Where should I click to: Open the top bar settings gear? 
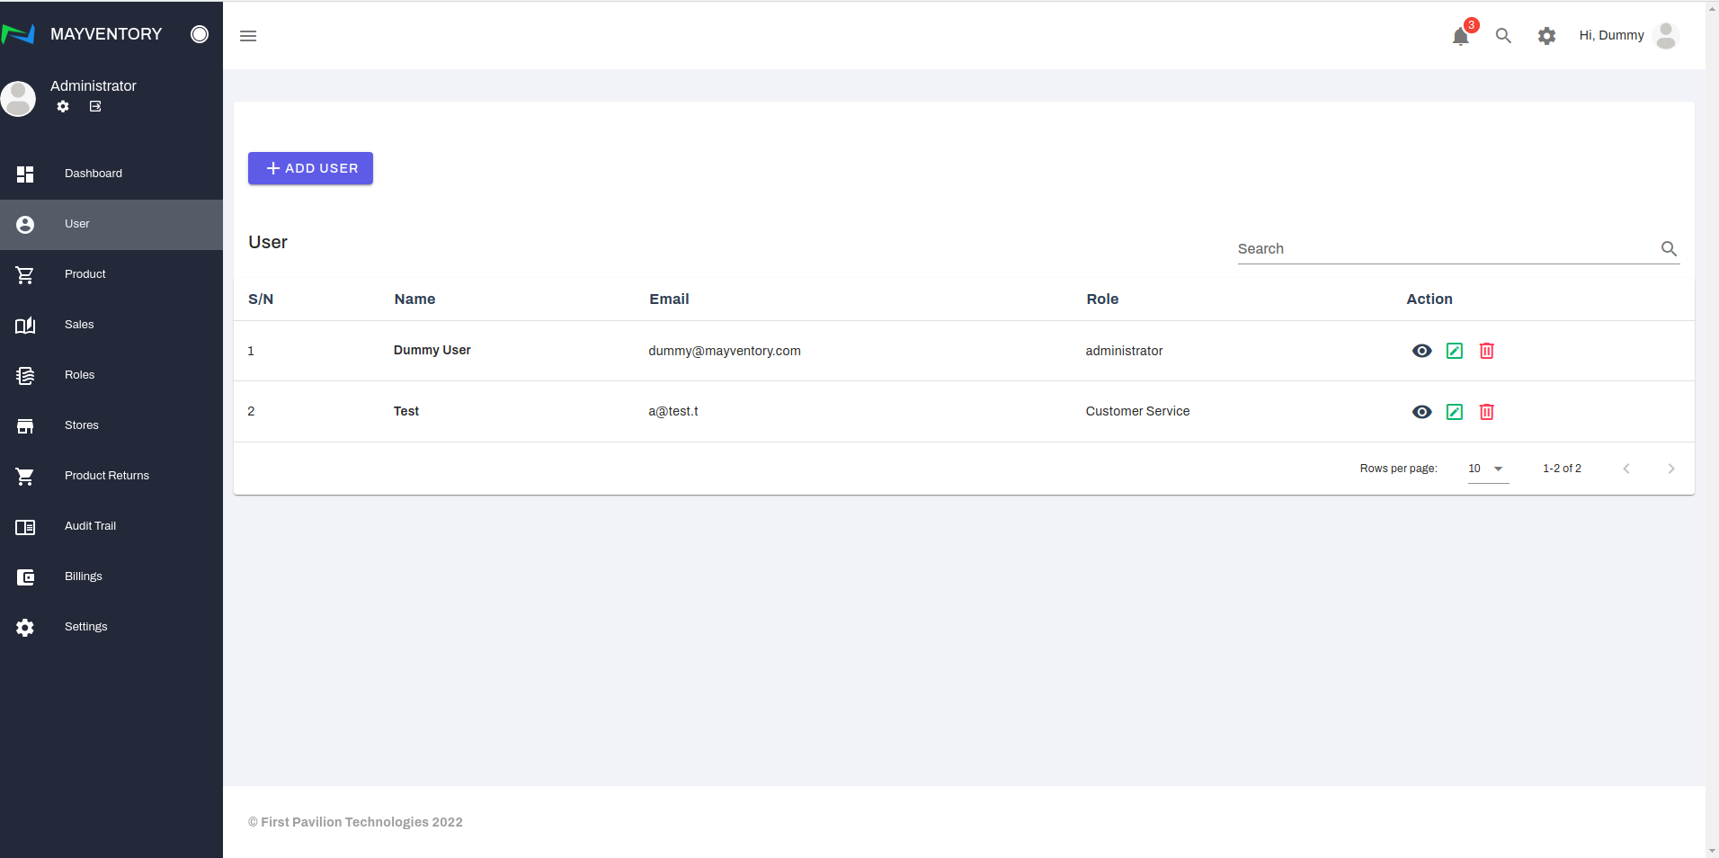coord(1546,36)
